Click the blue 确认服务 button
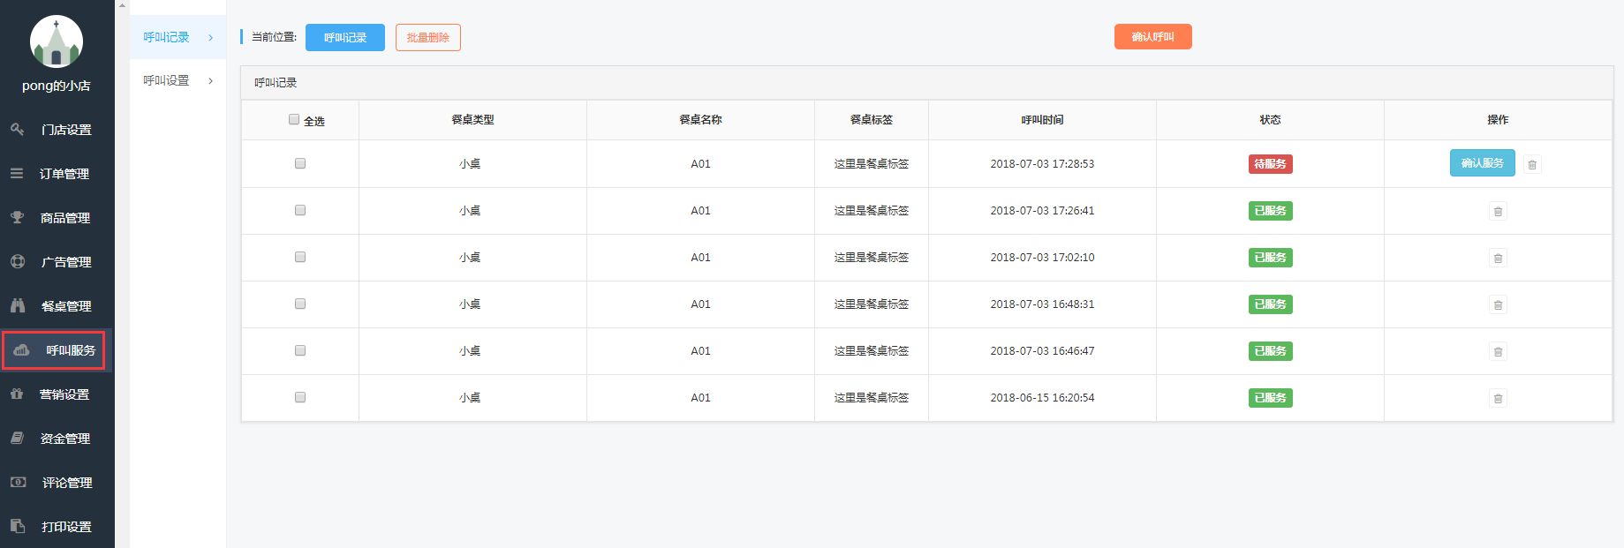Image resolution: width=1624 pixels, height=548 pixels. [1482, 163]
